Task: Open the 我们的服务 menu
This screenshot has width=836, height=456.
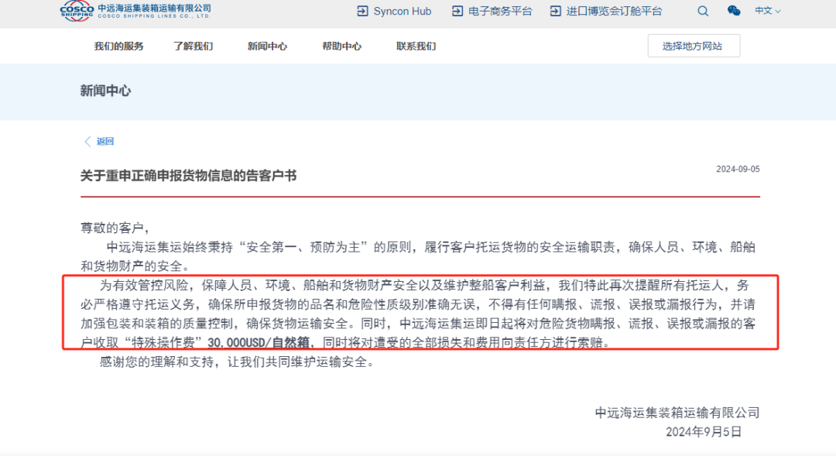Action: [x=119, y=46]
